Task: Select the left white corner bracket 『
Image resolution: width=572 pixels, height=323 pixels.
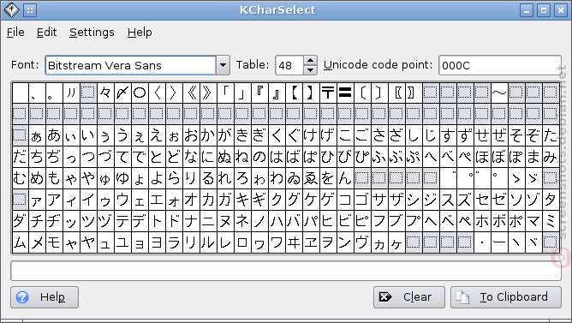Action: (259, 93)
